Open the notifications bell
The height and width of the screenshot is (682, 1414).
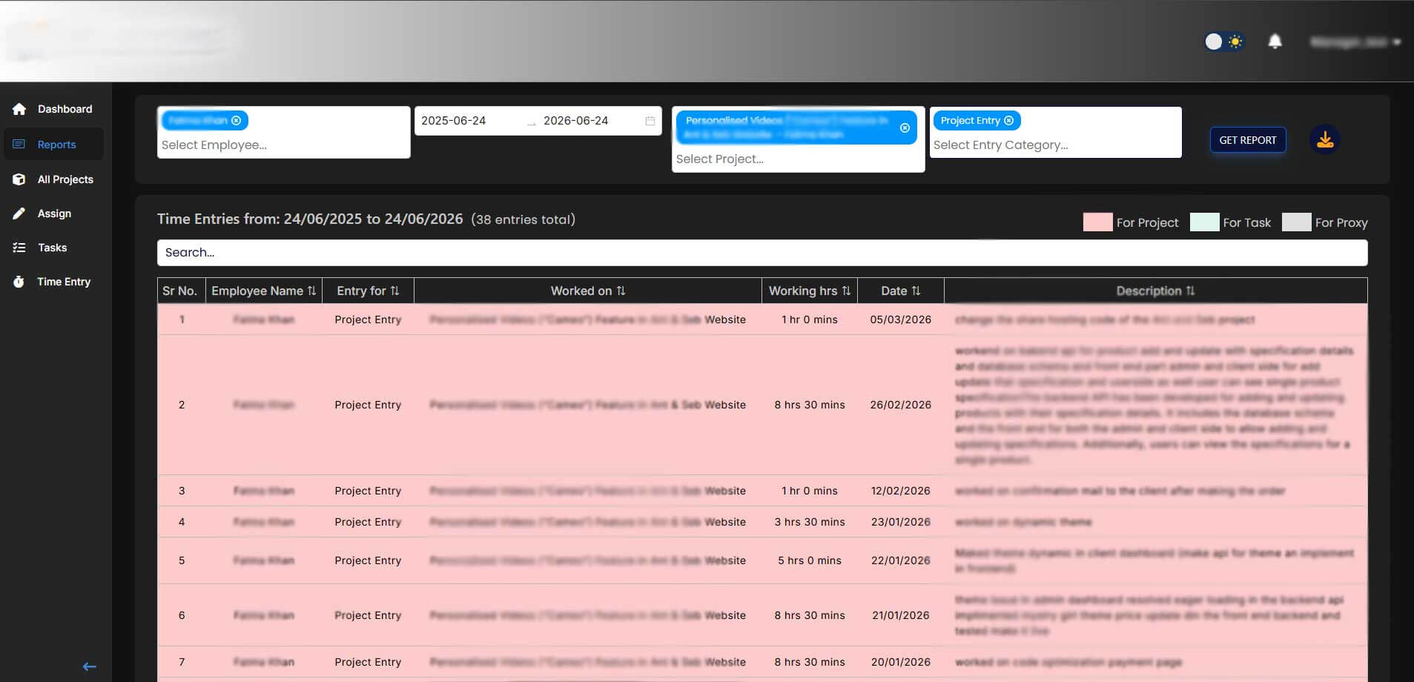[x=1275, y=42]
